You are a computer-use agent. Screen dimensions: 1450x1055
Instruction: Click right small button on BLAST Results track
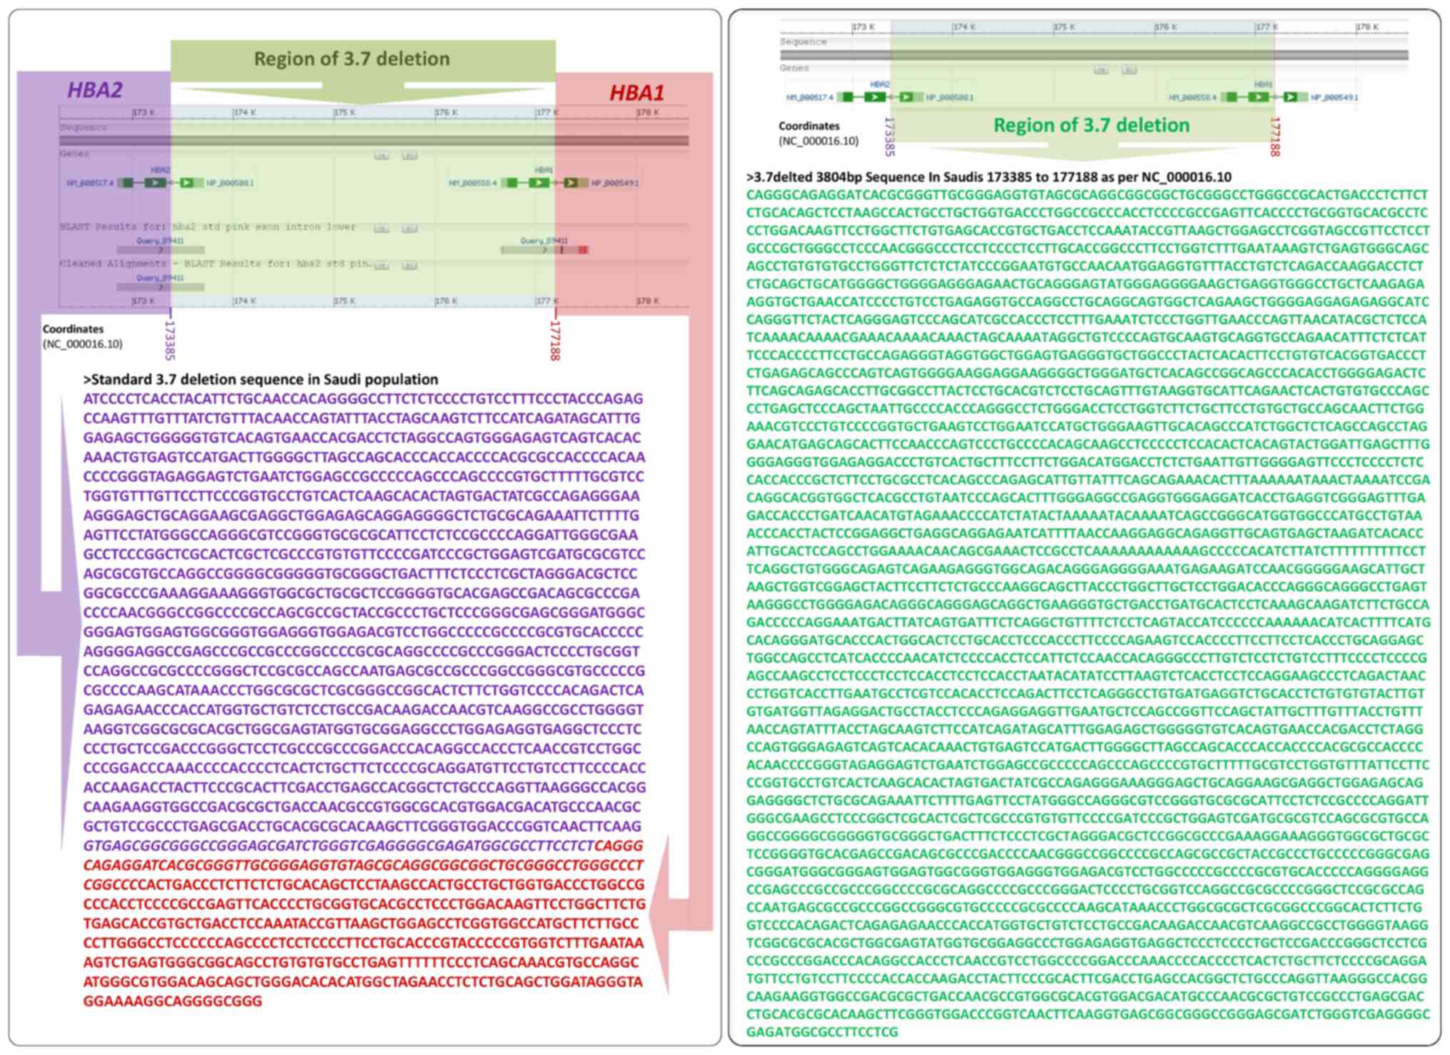pyautogui.click(x=409, y=228)
